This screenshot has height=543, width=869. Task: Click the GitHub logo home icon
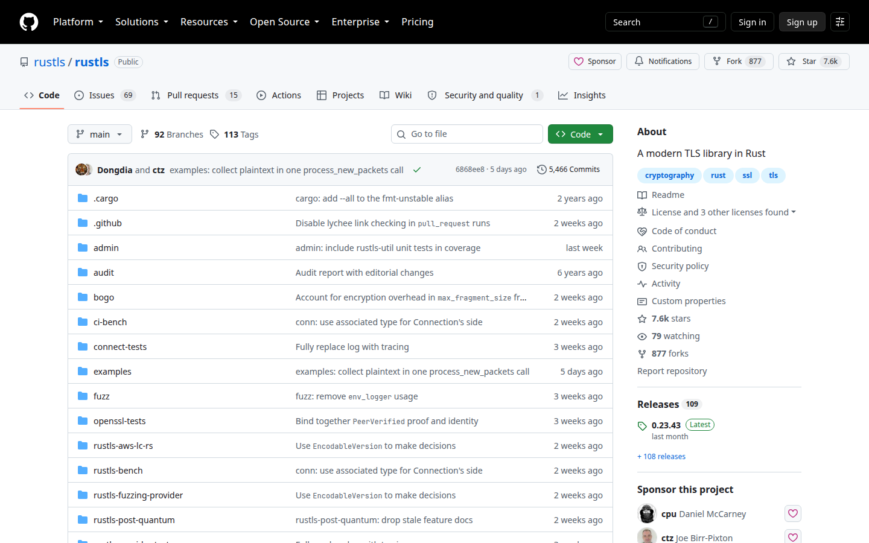(x=29, y=22)
